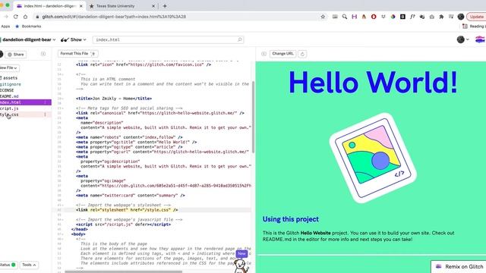Select the index.html browser tab

pos(49,6)
